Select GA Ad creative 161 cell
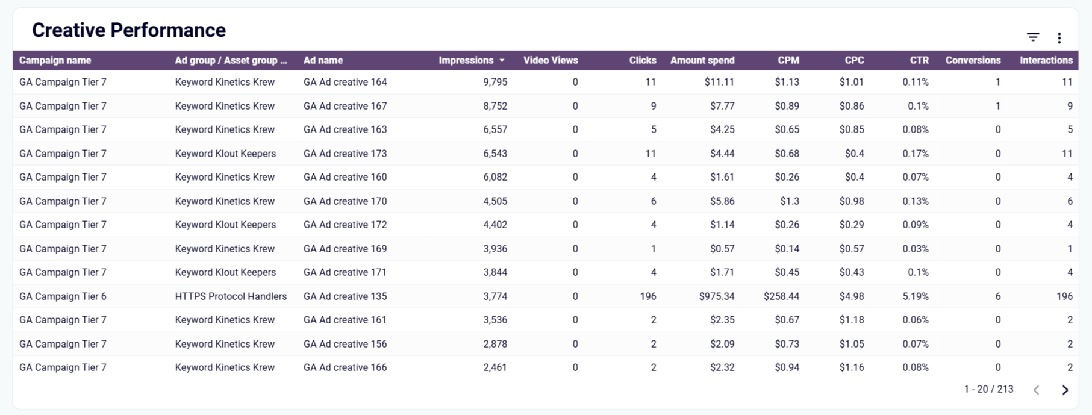Viewport: 1092px width, 415px height. [345, 320]
